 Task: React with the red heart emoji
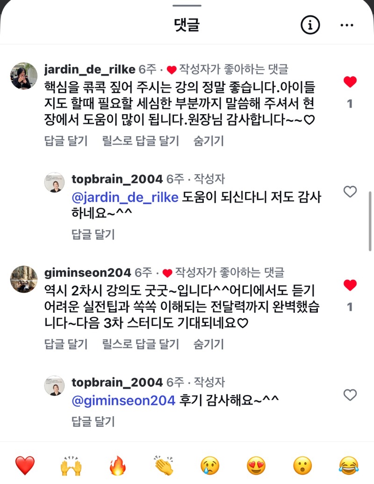25,466
